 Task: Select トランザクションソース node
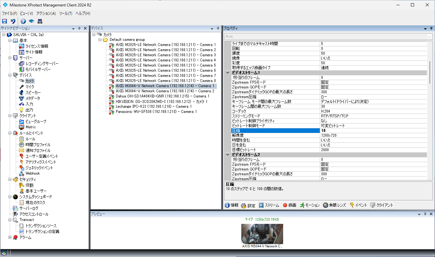pos(41,226)
